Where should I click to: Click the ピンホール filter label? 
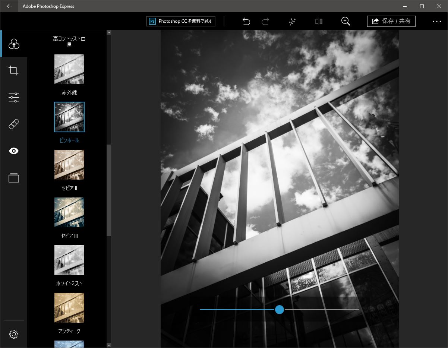[69, 140]
